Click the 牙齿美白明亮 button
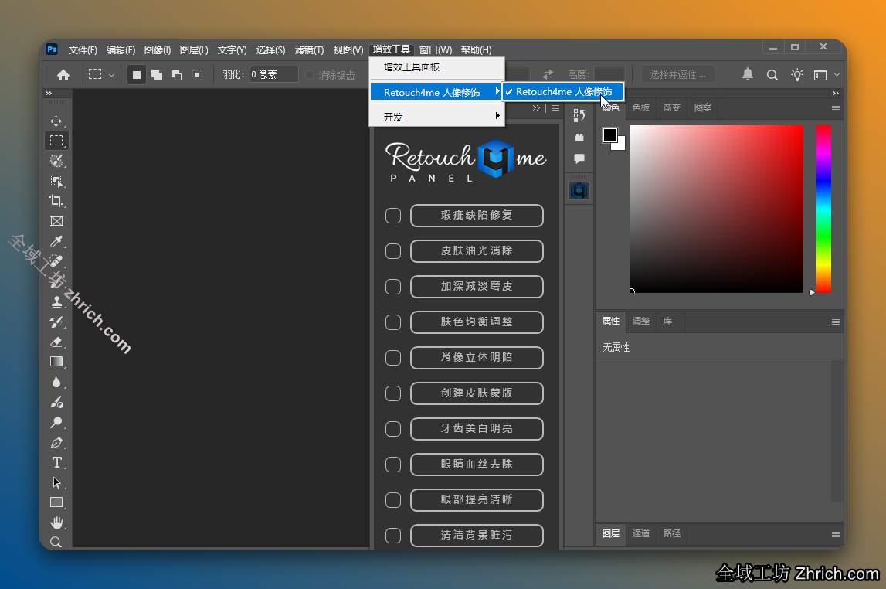Viewport: 886px width, 589px height. (477, 429)
